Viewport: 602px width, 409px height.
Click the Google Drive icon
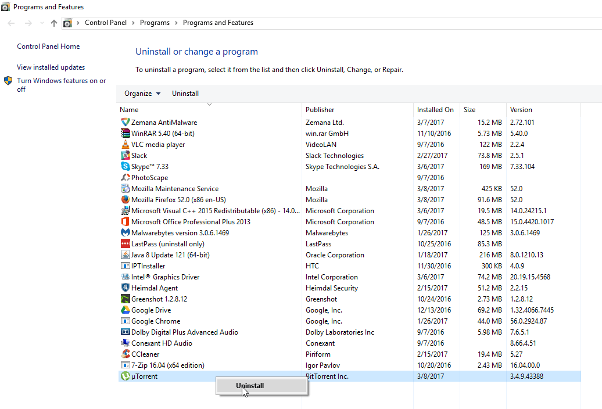125,310
